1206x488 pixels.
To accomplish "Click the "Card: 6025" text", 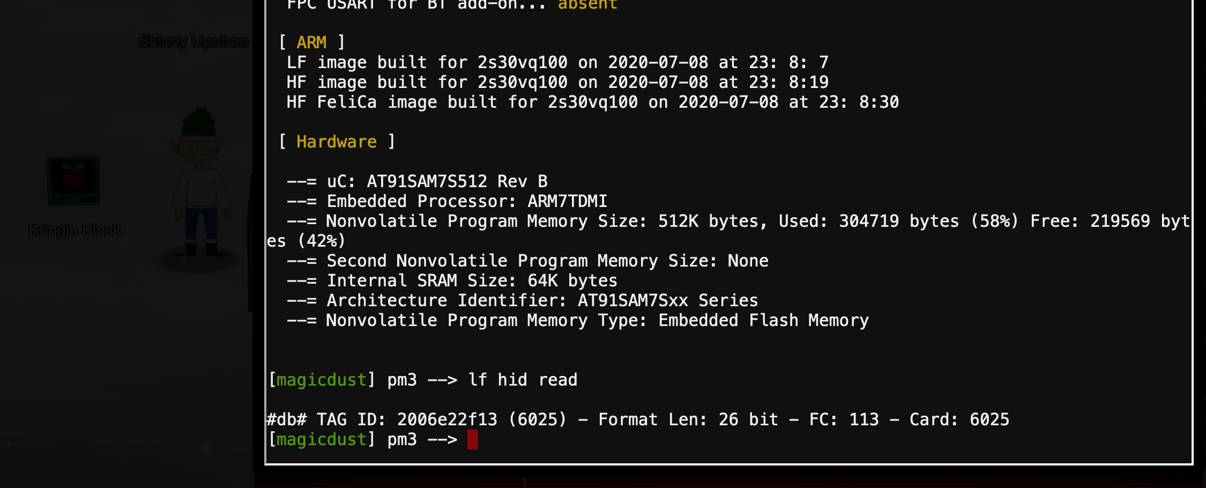I will click(959, 419).
